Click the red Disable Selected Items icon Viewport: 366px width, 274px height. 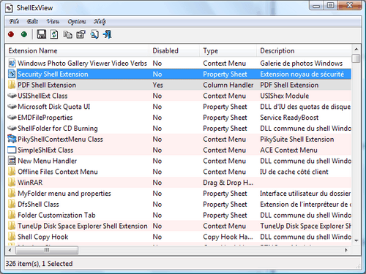point(11,34)
